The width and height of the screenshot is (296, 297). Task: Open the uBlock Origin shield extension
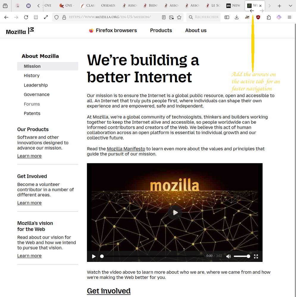click(258, 17)
